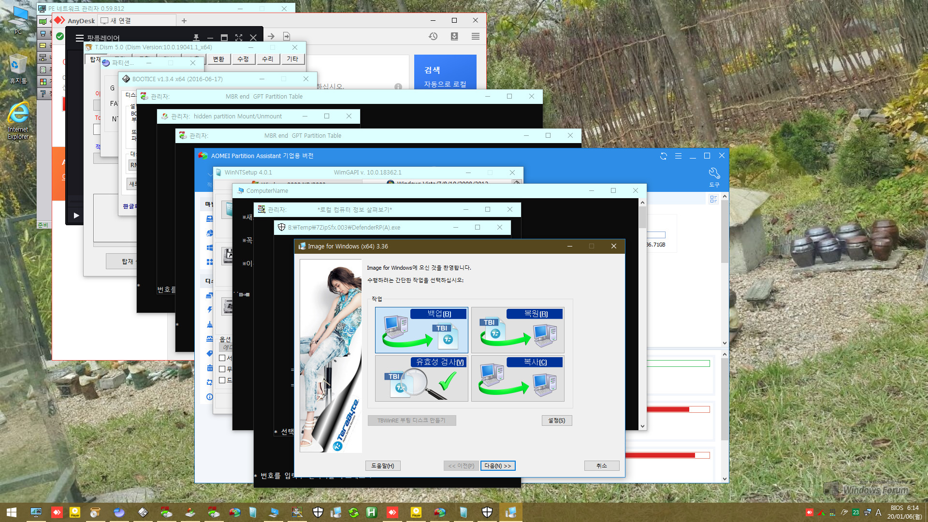Click the Next (다음) button in Image for Windows
The width and height of the screenshot is (928, 522).
pos(498,466)
